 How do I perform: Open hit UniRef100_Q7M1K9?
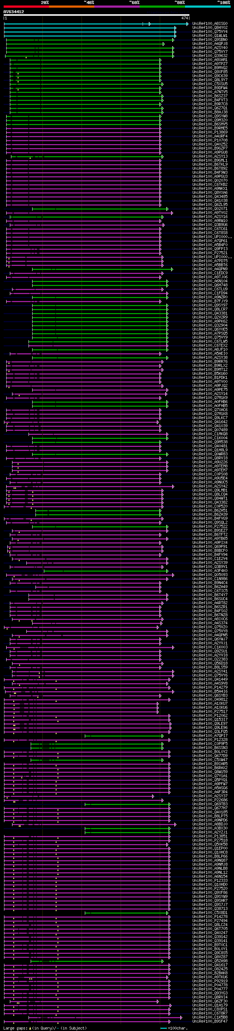210,398
